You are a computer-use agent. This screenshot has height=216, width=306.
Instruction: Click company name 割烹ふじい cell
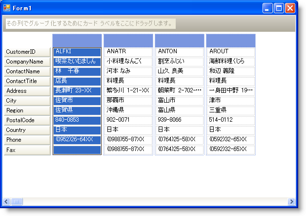[180, 62]
